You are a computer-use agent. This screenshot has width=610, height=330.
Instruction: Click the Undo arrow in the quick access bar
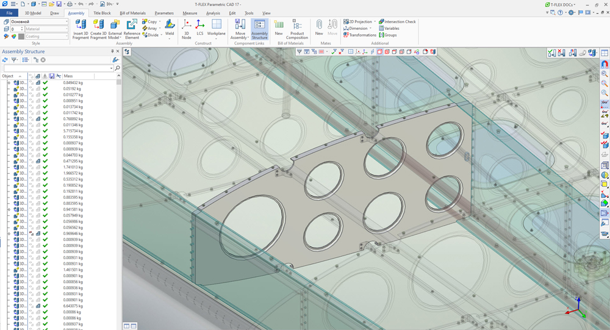click(x=81, y=4)
